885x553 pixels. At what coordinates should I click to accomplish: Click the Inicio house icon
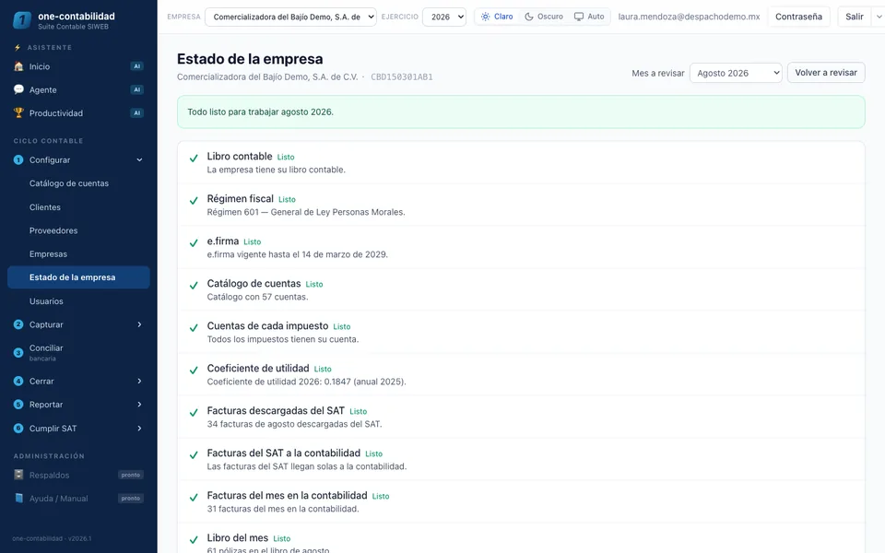click(18, 66)
